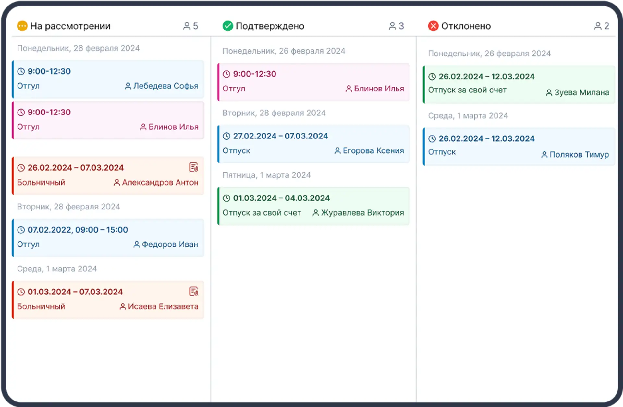
Task: Open Федоров Иван's отгул request card
Action: click(x=108, y=237)
